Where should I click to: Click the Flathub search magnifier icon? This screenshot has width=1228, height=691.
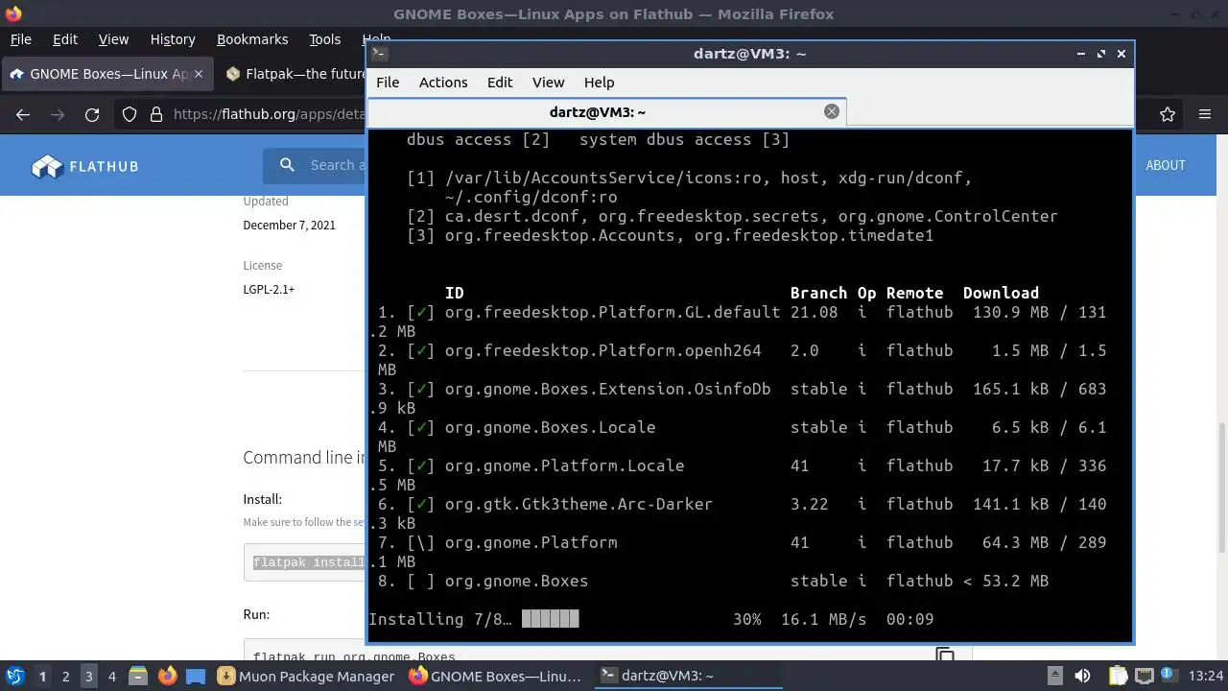point(287,165)
